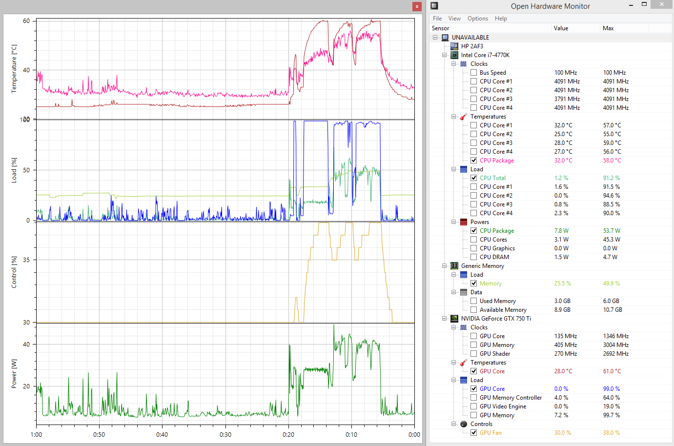
Task: Click the Generic Memory chip icon
Action: (454, 265)
